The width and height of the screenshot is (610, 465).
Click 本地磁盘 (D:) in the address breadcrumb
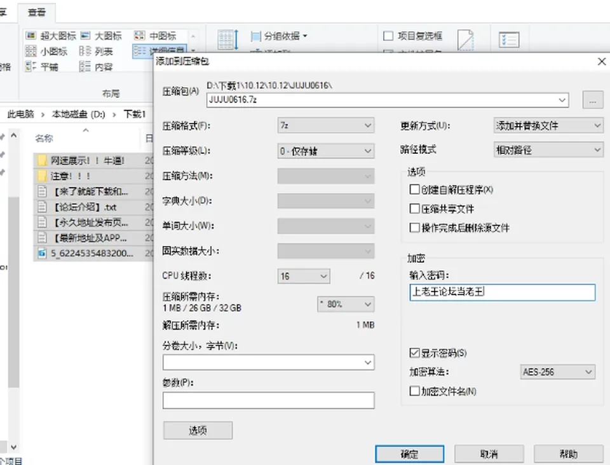(79, 114)
